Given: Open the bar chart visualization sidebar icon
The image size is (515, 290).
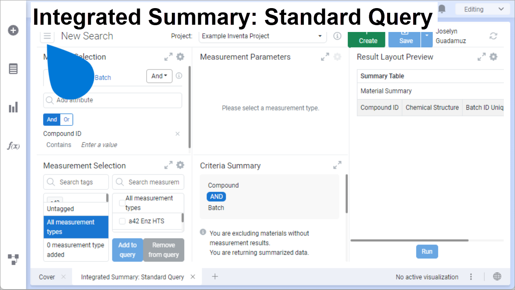Looking at the screenshot, I should point(13,107).
